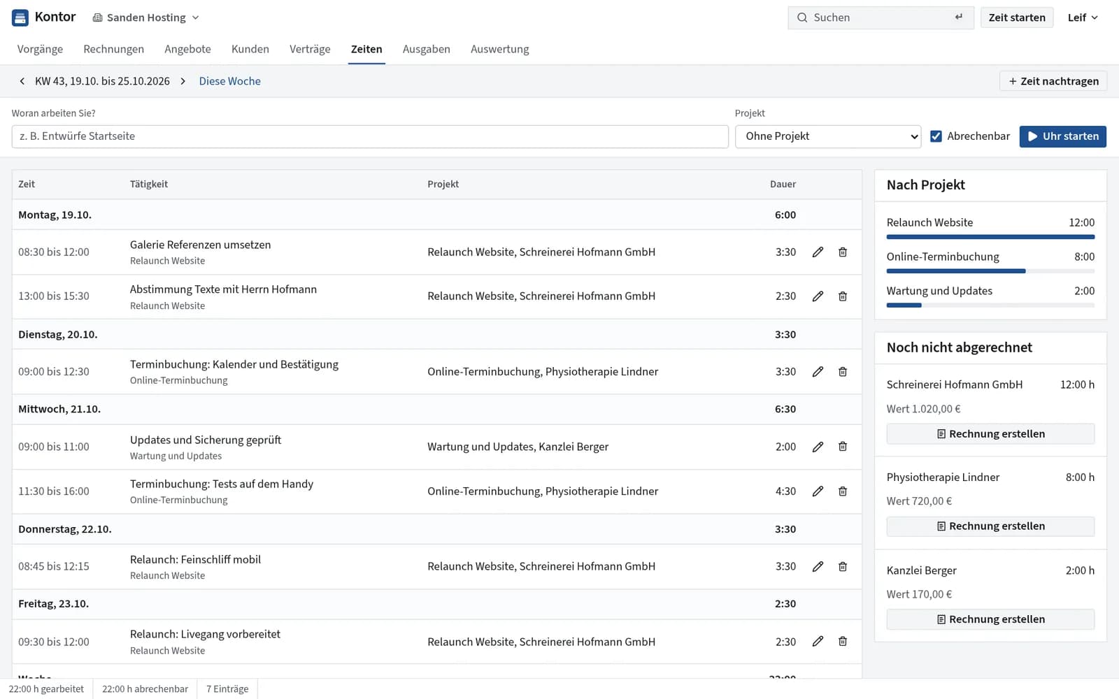Delete the Relaunch: Feinschliff mobil entry
The height and width of the screenshot is (699, 1119).
[x=843, y=566]
